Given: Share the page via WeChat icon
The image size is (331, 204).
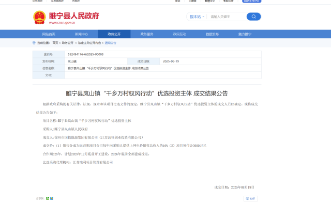Looking at the screenshot, I should click(48, 198).
